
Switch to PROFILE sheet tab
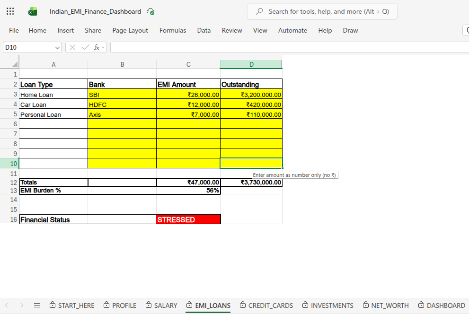tap(120, 305)
